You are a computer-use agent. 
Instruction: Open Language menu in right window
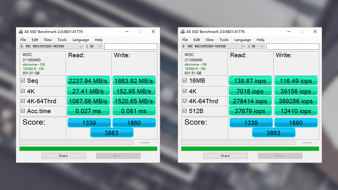[243, 40]
